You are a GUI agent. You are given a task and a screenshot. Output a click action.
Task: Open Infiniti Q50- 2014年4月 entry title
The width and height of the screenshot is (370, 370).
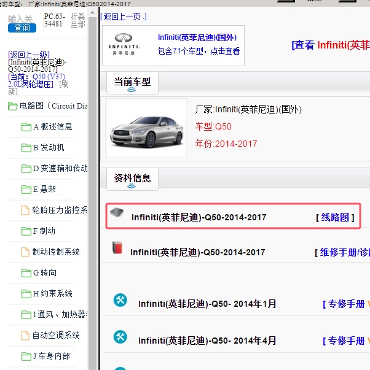pos(207,341)
